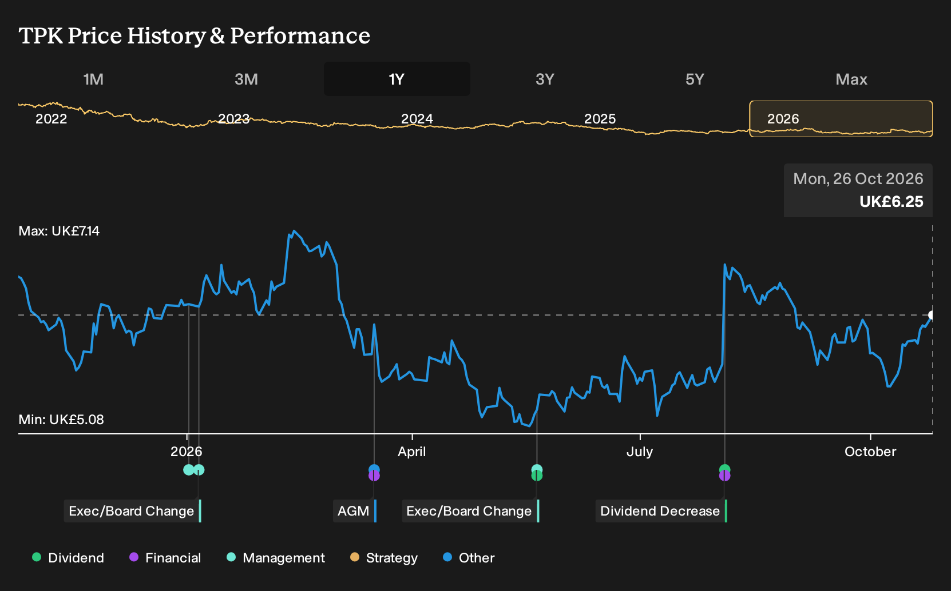
Task: Select the 1M time range tab
Action: 93,79
